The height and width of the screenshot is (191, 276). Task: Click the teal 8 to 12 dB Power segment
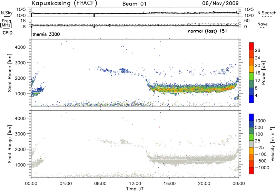click(x=252, y=84)
